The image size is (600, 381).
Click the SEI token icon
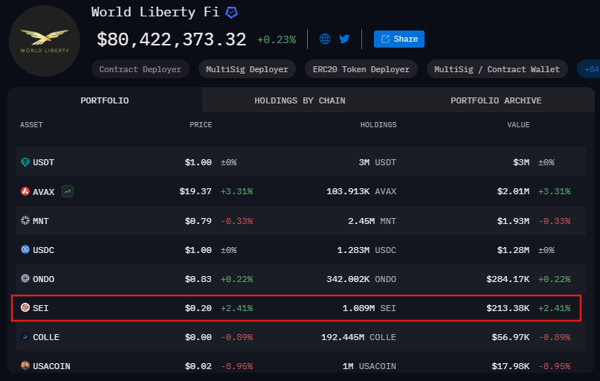click(25, 307)
